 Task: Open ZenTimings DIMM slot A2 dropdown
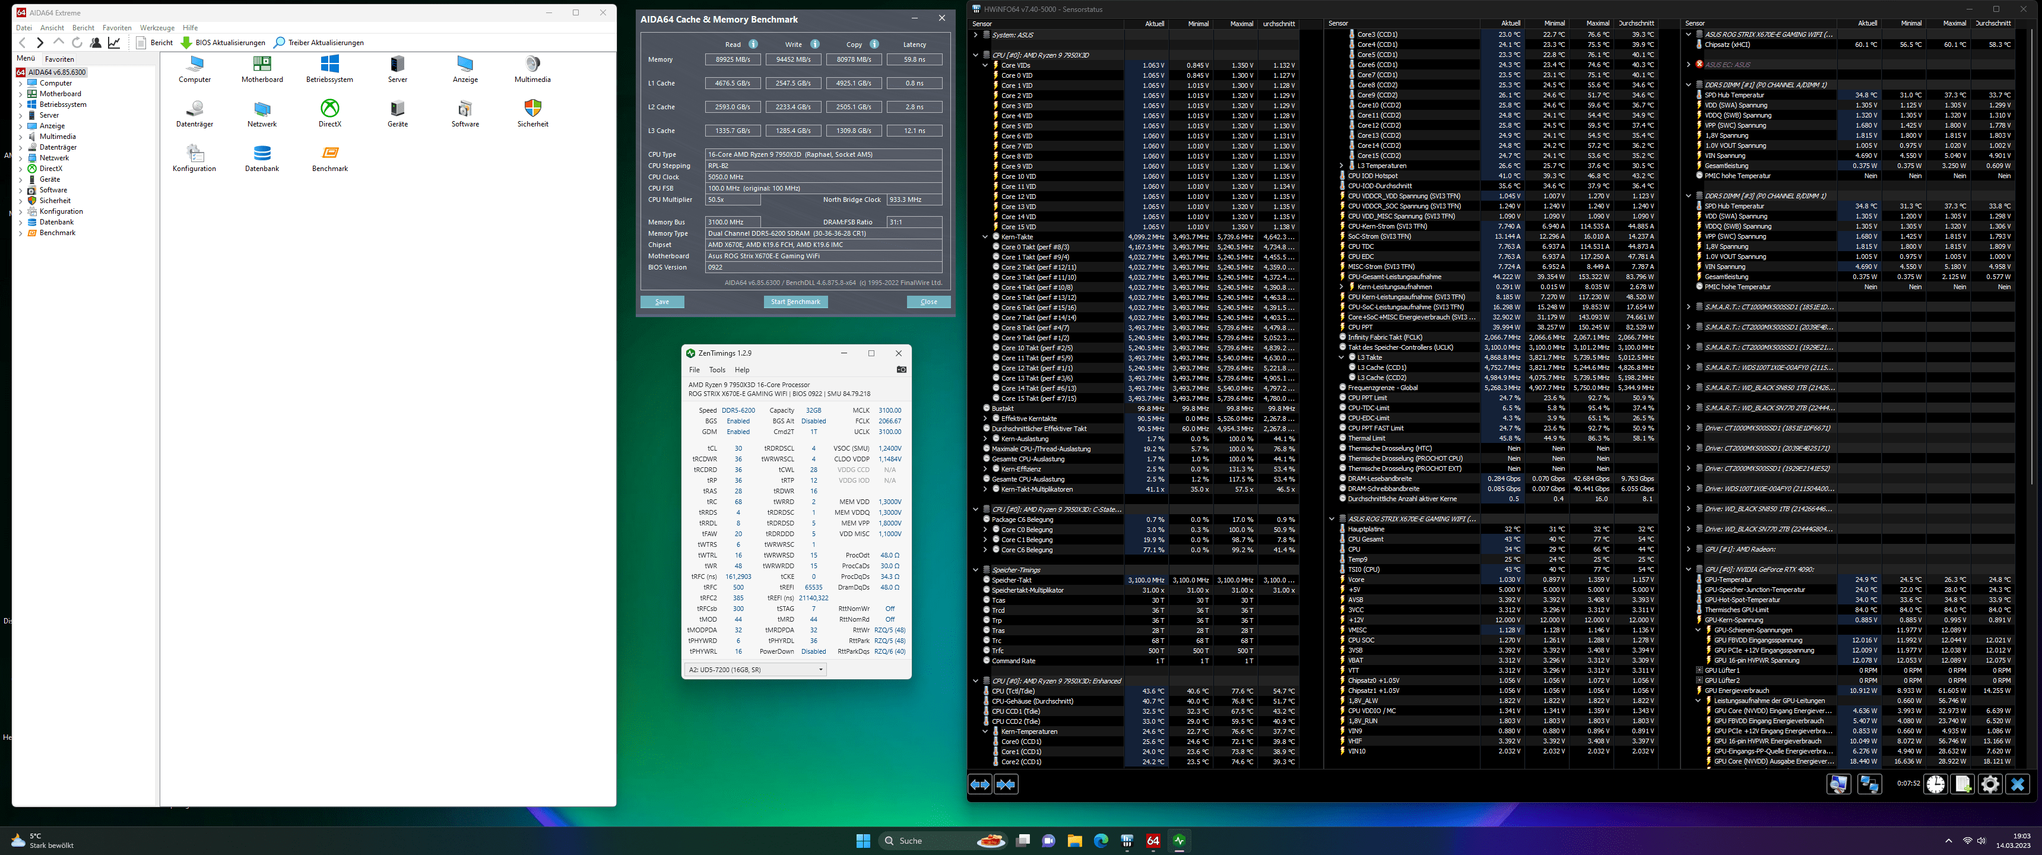click(x=756, y=669)
